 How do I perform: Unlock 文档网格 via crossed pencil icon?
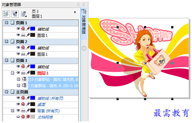[28, 117]
